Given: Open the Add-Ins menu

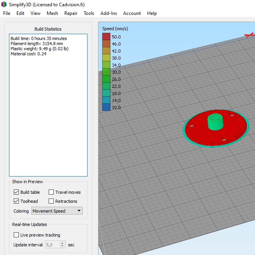Looking at the screenshot, I should (x=109, y=13).
